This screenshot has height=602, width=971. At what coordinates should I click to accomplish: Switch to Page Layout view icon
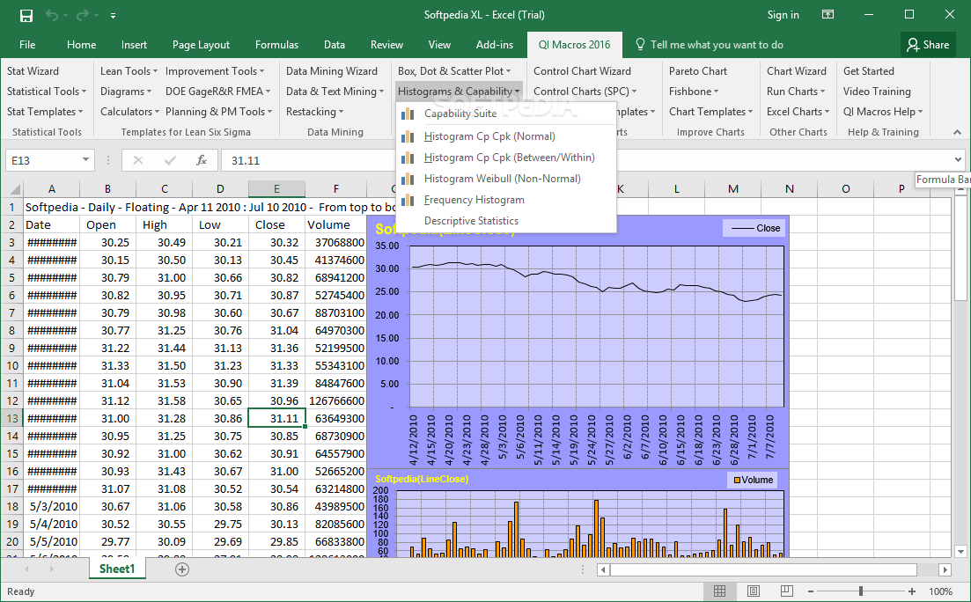tap(752, 591)
